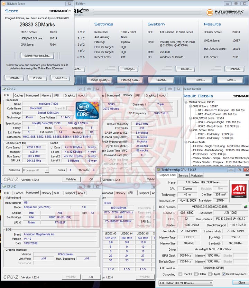Open Options button under Results
This screenshot has height=288, width=249.
tap(235, 69)
